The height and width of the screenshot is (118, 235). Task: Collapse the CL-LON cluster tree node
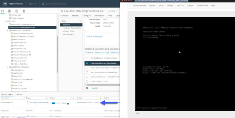5,21
